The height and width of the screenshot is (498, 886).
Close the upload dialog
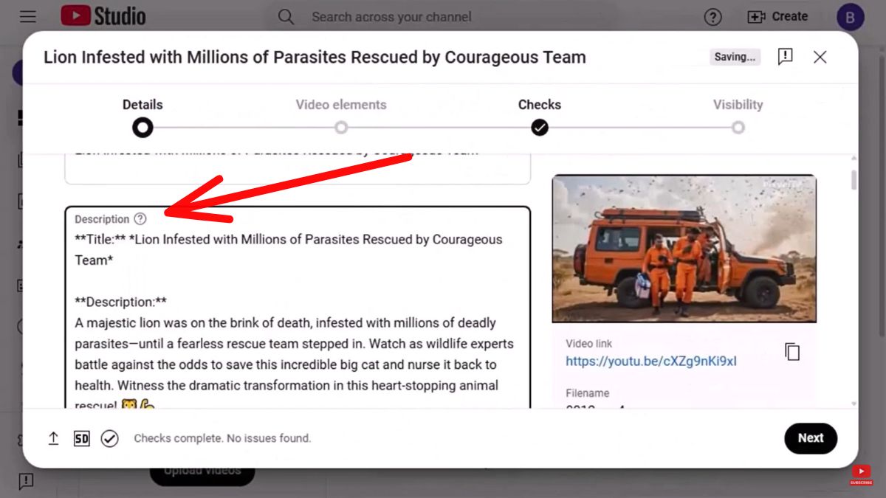(820, 57)
